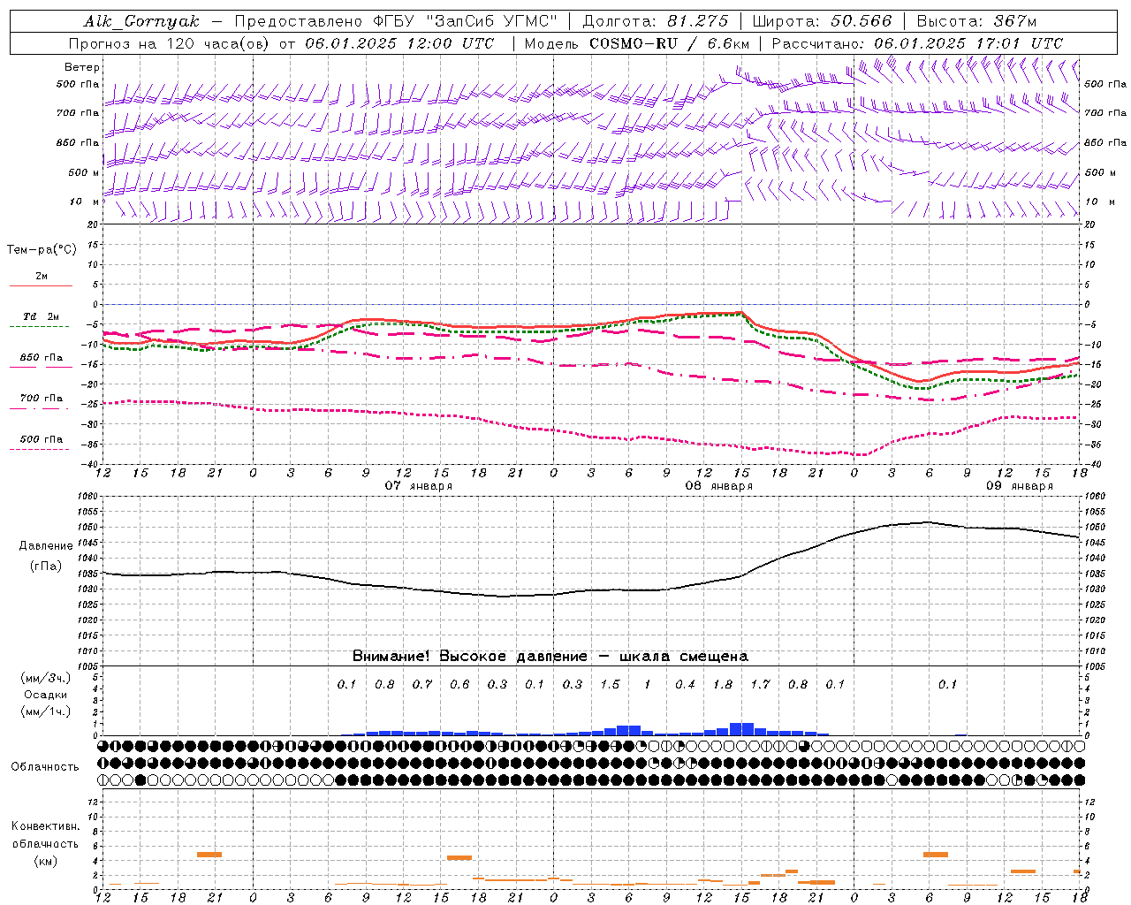Image resolution: width=1131 pixels, height=905 pixels.
Task: Click the Alk_Gornyak station title
Action: click(142, 21)
